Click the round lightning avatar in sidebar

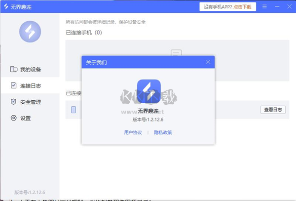(x=30, y=32)
